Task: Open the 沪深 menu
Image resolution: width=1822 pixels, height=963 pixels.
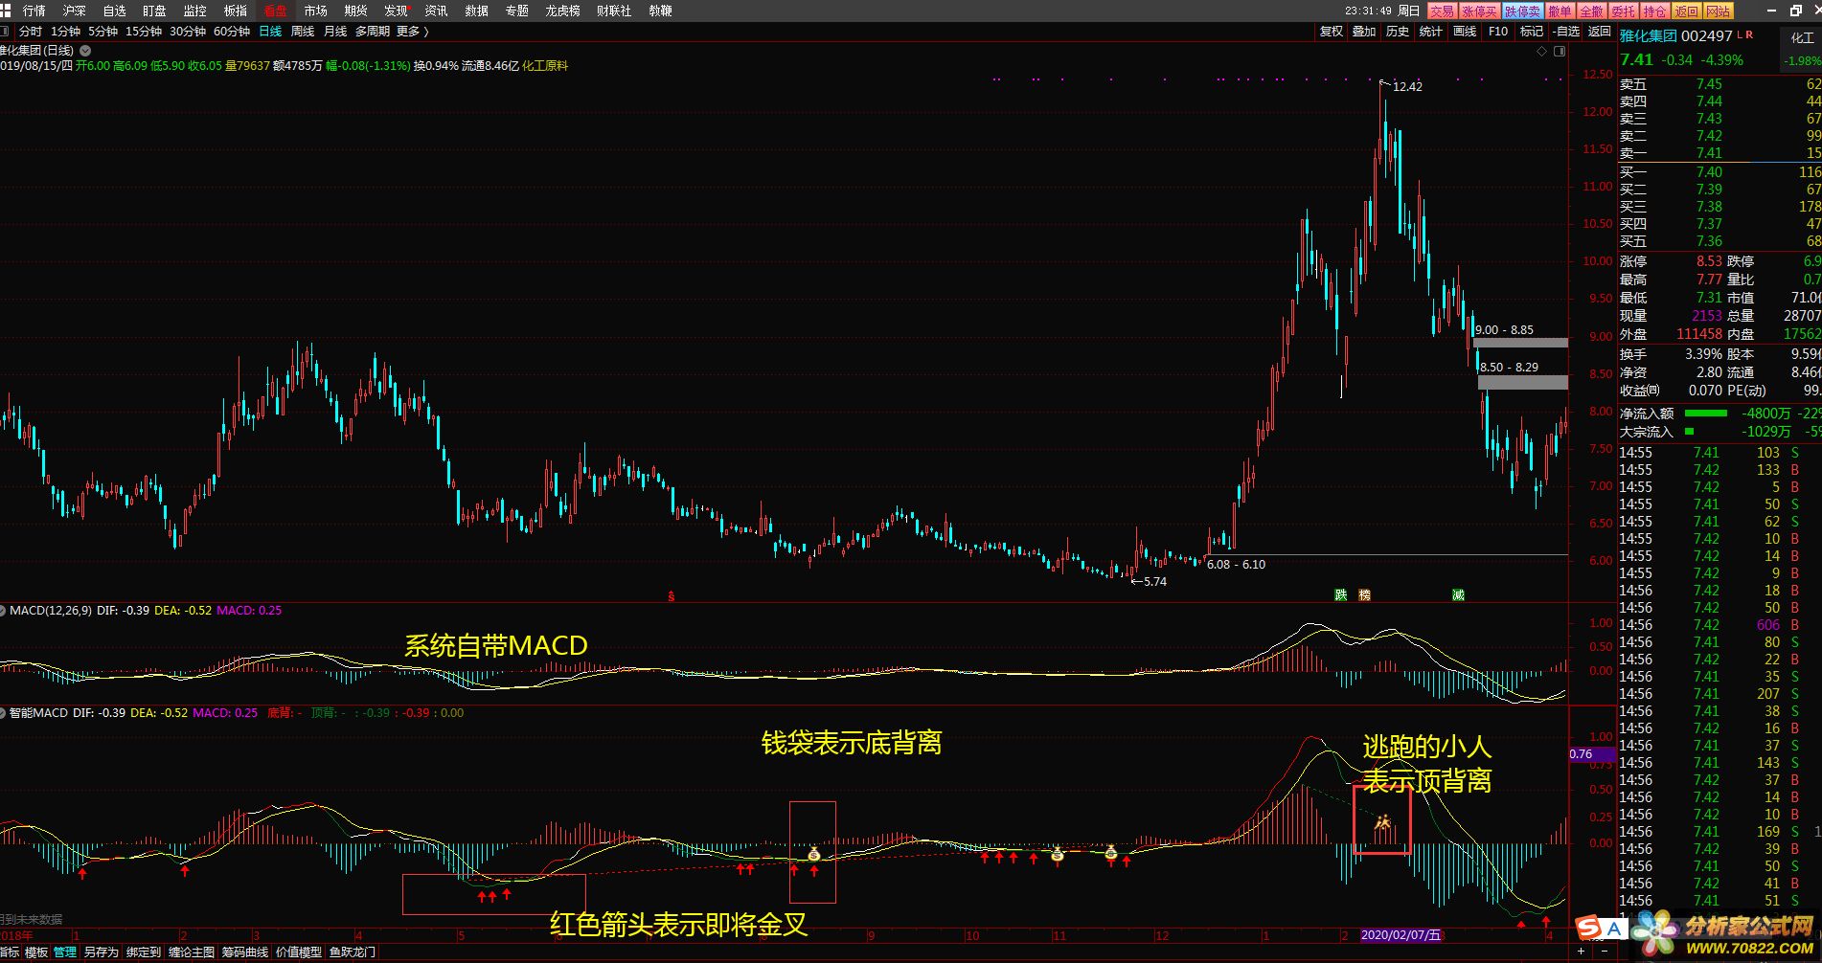Action: [x=74, y=11]
